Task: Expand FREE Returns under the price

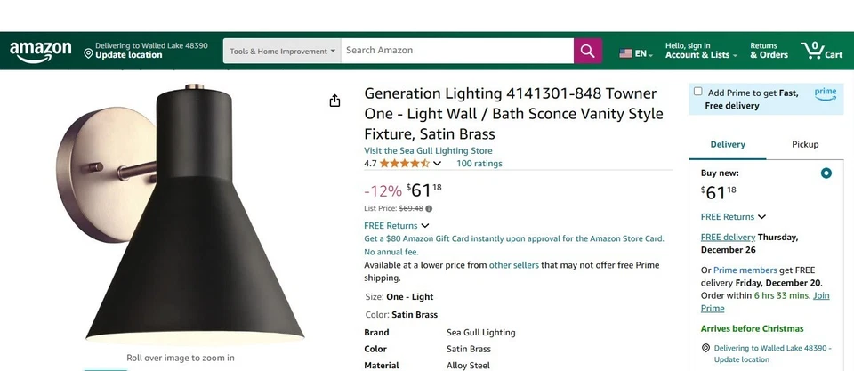Action: click(396, 226)
